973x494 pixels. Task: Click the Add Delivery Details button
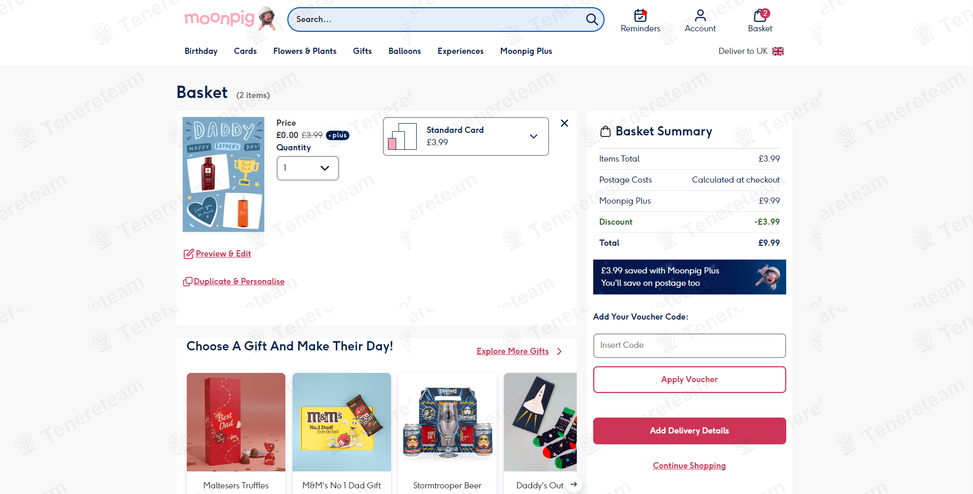[689, 431]
